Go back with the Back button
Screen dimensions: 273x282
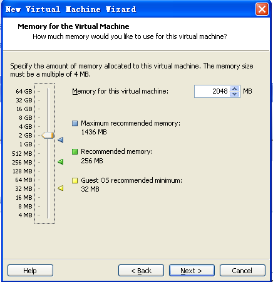(x=141, y=271)
